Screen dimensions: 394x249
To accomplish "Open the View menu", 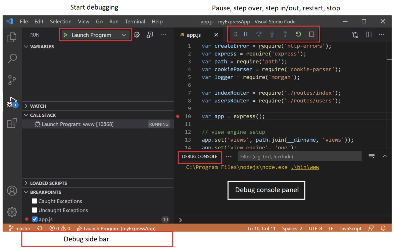I will (x=84, y=22).
